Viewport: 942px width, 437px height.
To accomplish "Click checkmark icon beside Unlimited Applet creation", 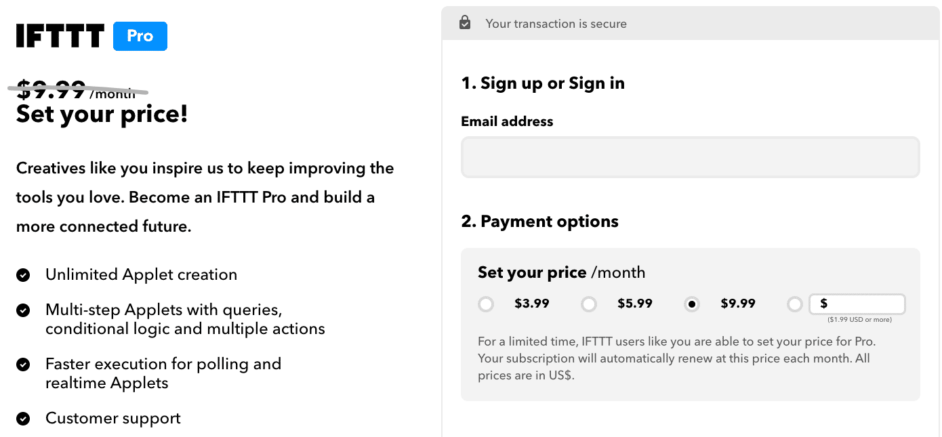I will click(23, 275).
